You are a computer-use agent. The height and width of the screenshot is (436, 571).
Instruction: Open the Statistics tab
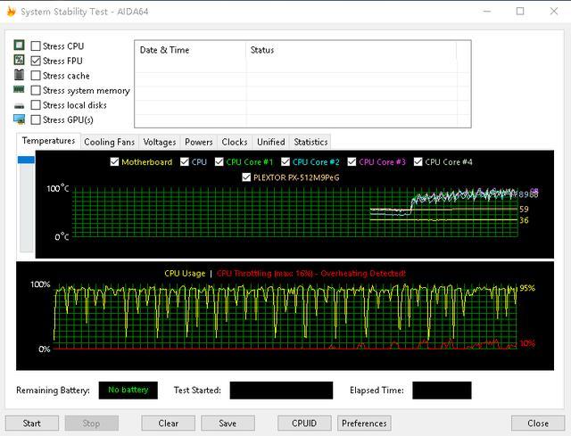pos(310,142)
